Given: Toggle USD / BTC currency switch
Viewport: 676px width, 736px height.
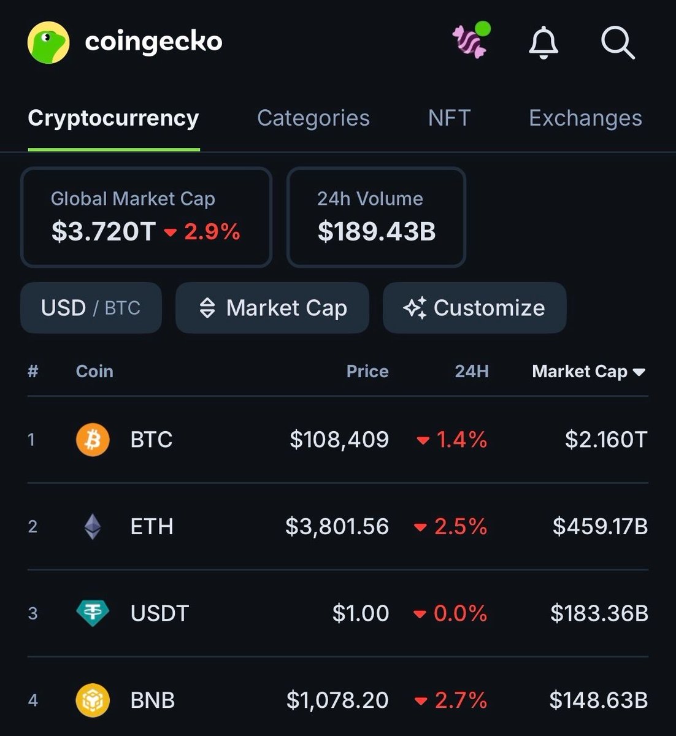Looking at the screenshot, I should tap(91, 308).
